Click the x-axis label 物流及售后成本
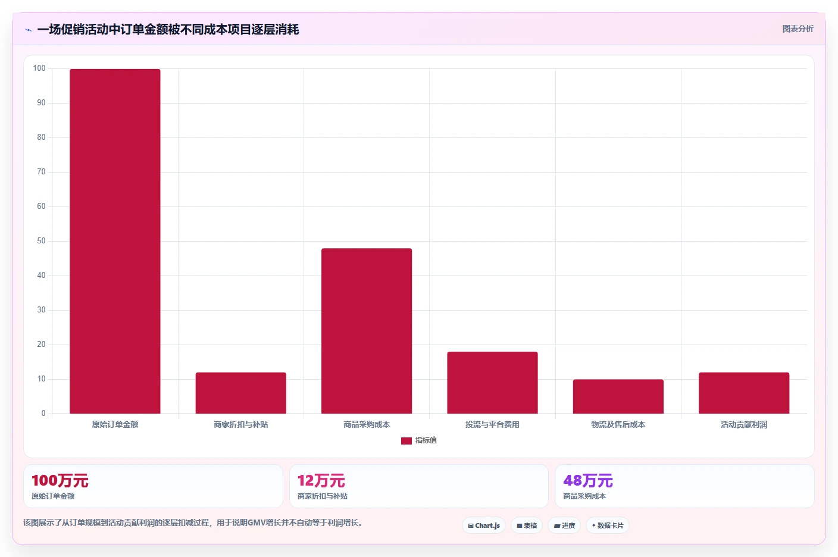Image resolution: width=838 pixels, height=557 pixels. click(618, 424)
